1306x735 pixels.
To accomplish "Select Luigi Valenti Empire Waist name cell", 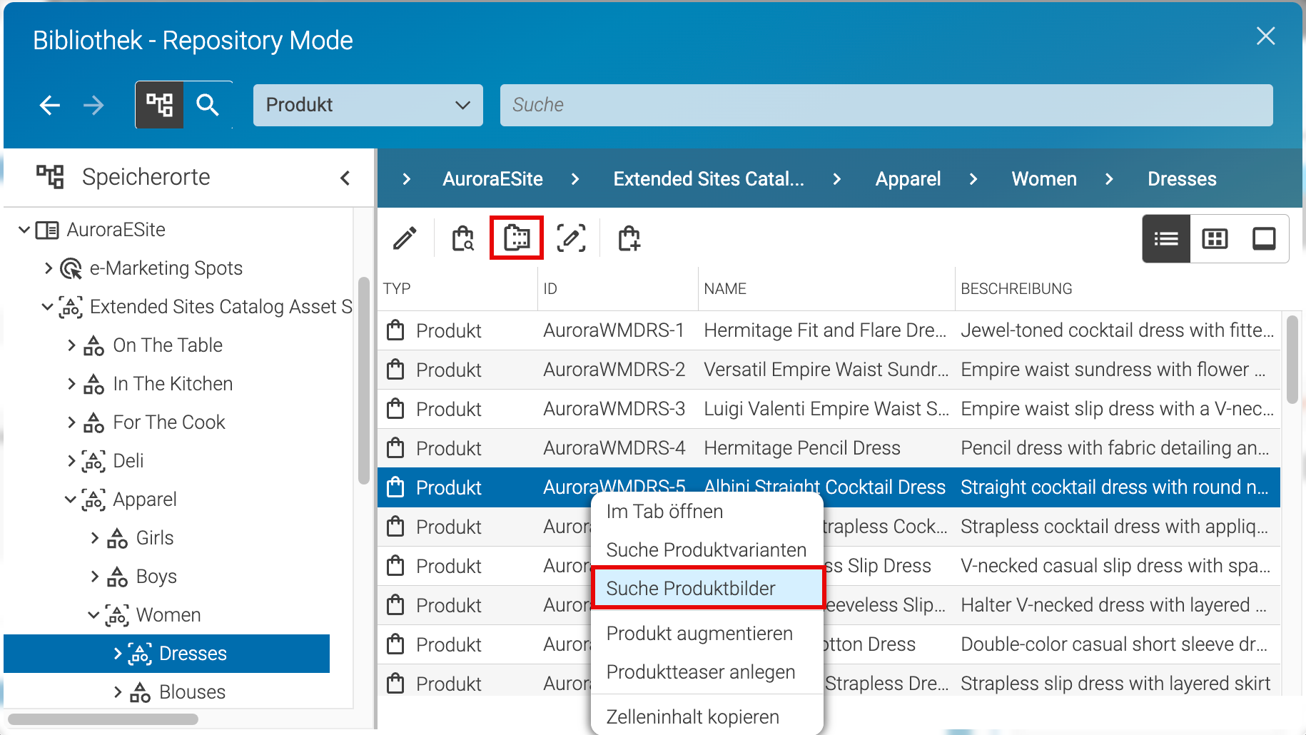I will pos(826,409).
